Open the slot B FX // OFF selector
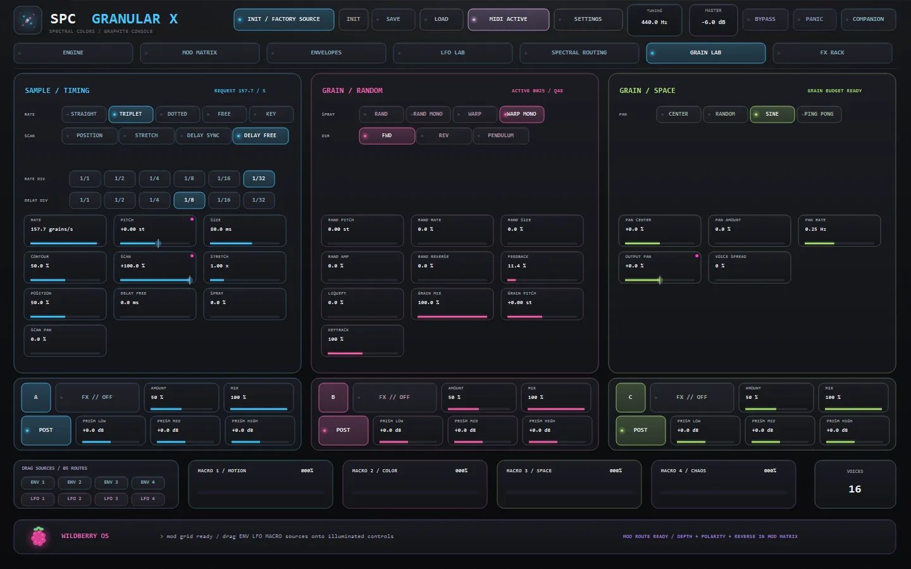 click(x=395, y=398)
